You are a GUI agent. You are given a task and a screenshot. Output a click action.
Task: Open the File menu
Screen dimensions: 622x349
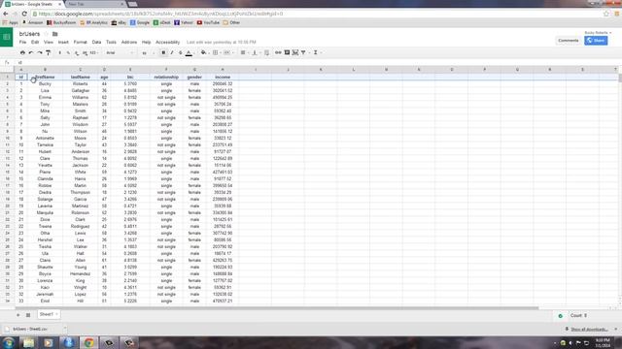coord(22,42)
